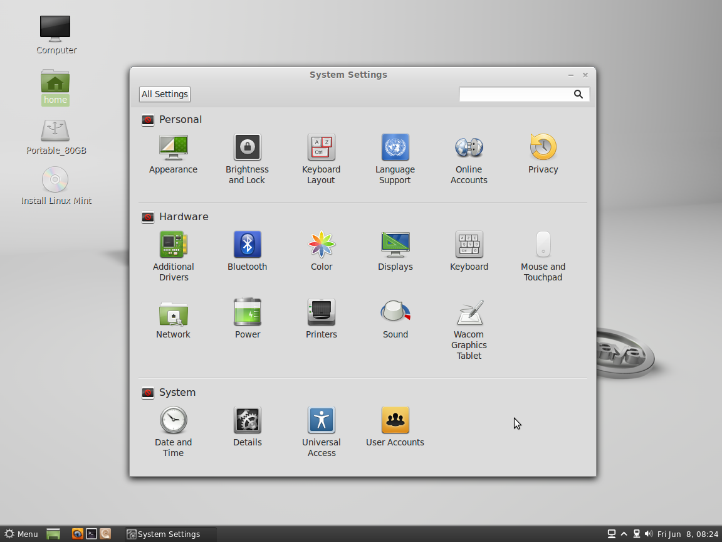Open the hardware Keyboard settings
Viewport: 722px width, 542px height.
(469, 252)
